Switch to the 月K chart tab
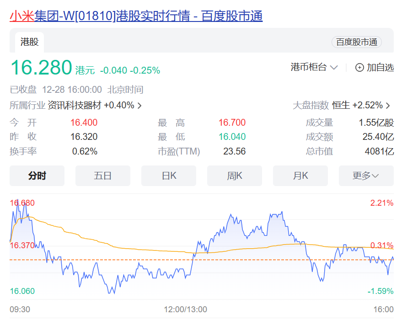The height and width of the screenshot is (320, 418). tap(300, 176)
